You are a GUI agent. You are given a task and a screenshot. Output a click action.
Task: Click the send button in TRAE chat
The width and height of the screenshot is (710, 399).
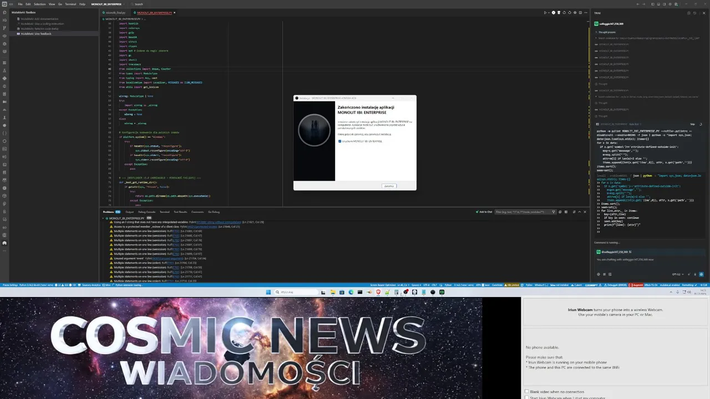pyautogui.click(x=702, y=274)
